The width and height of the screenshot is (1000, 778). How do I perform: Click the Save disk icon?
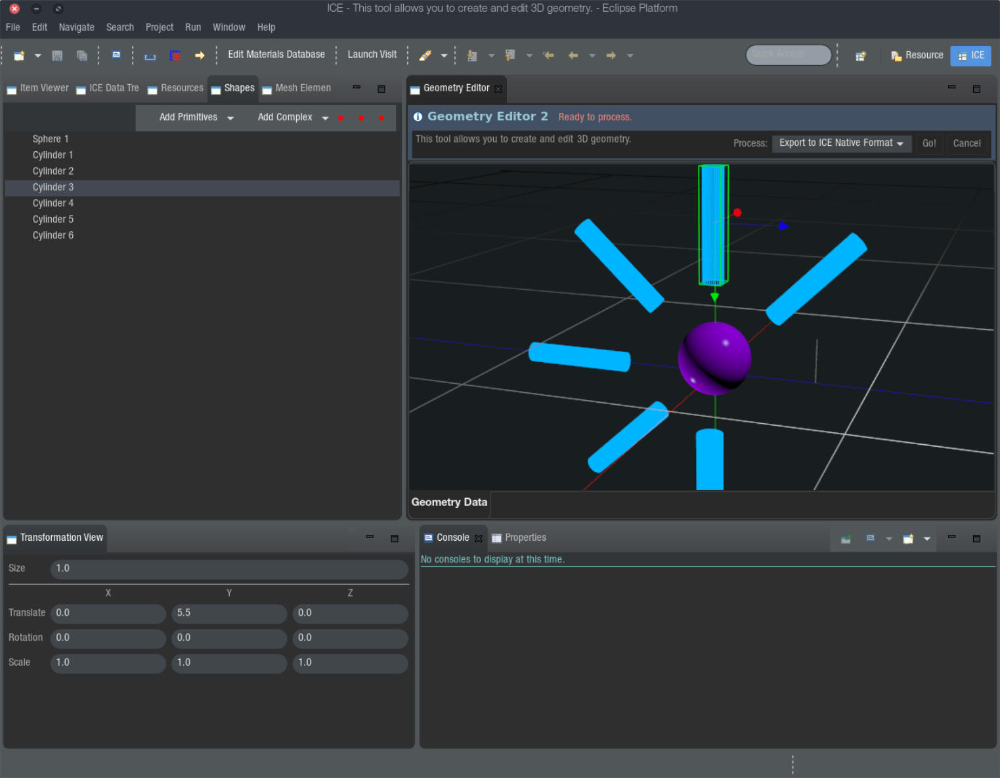click(x=57, y=56)
